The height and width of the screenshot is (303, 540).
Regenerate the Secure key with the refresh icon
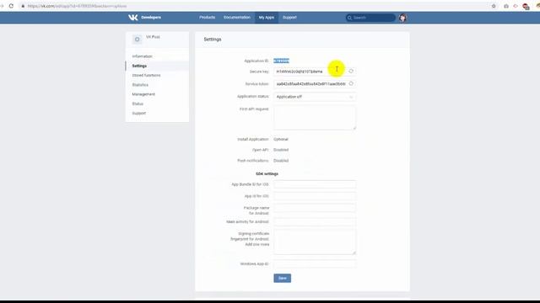[351, 71]
